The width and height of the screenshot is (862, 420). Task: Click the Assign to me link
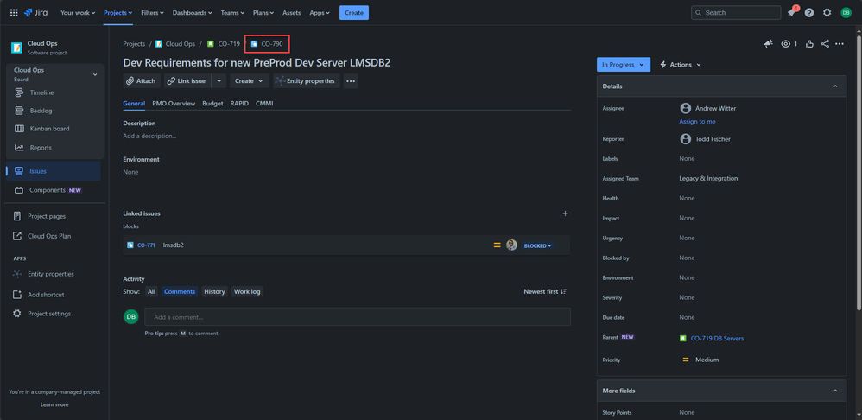697,122
